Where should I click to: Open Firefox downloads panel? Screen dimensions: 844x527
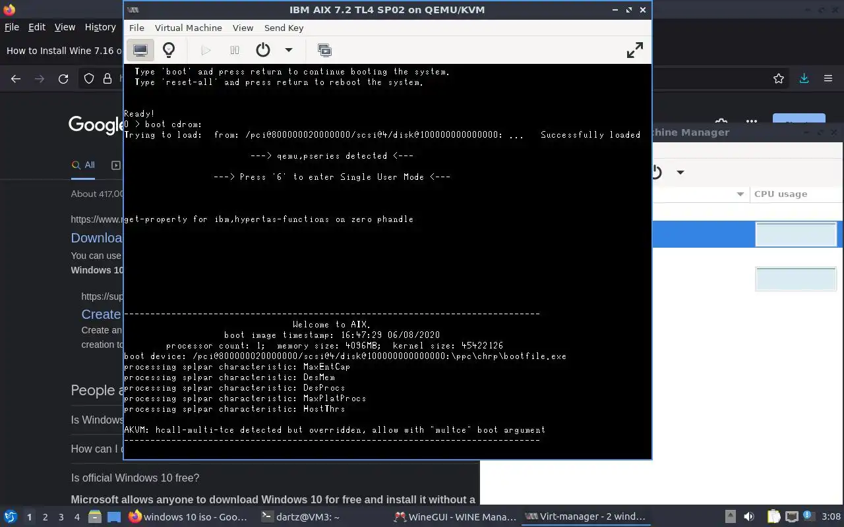(804, 78)
